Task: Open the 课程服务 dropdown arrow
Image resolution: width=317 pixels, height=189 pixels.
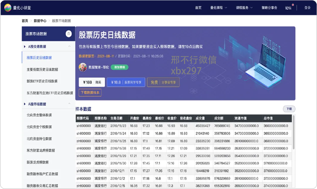Action: 252,8
